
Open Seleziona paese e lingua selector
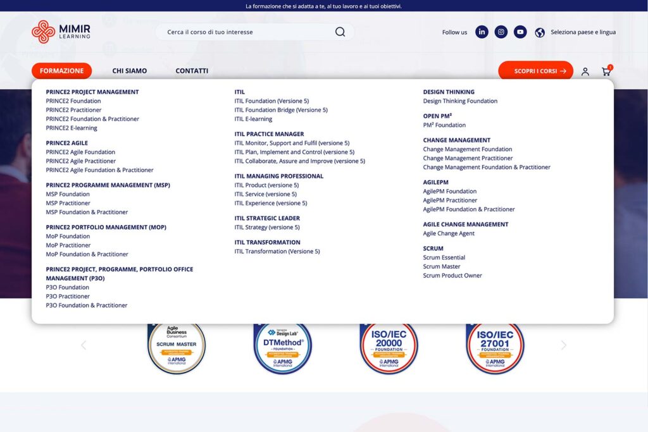click(x=583, y=32)
